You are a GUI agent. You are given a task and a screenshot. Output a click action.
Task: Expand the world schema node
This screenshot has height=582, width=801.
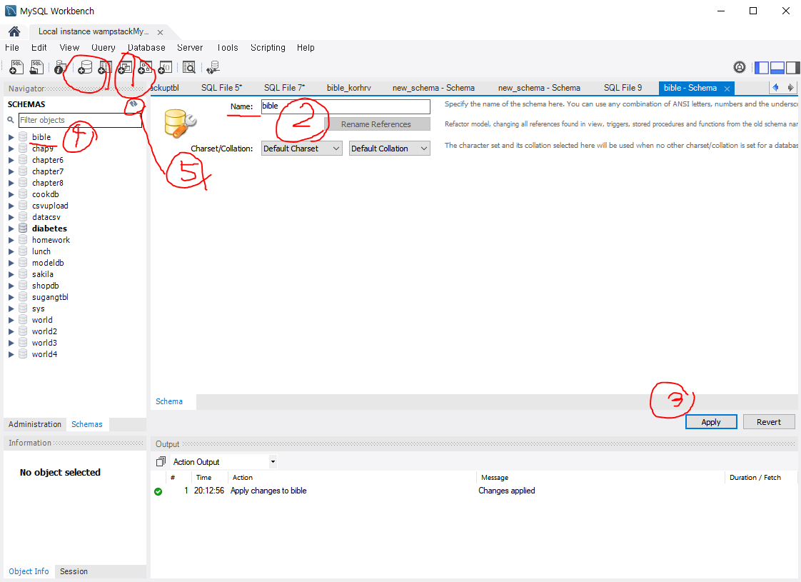11,320
